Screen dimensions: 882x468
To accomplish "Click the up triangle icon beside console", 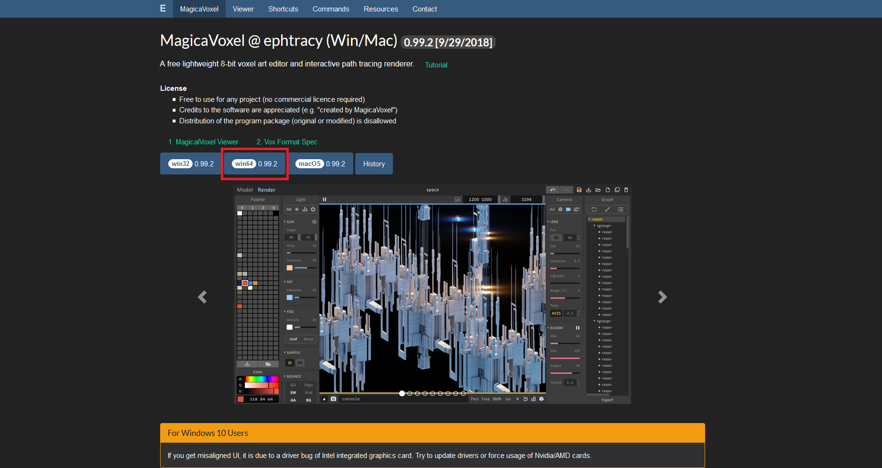I will pos(324,399).
